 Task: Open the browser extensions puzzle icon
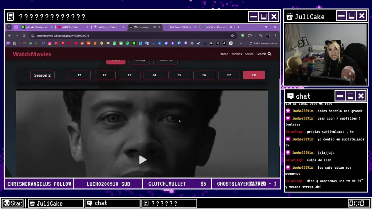250,36
